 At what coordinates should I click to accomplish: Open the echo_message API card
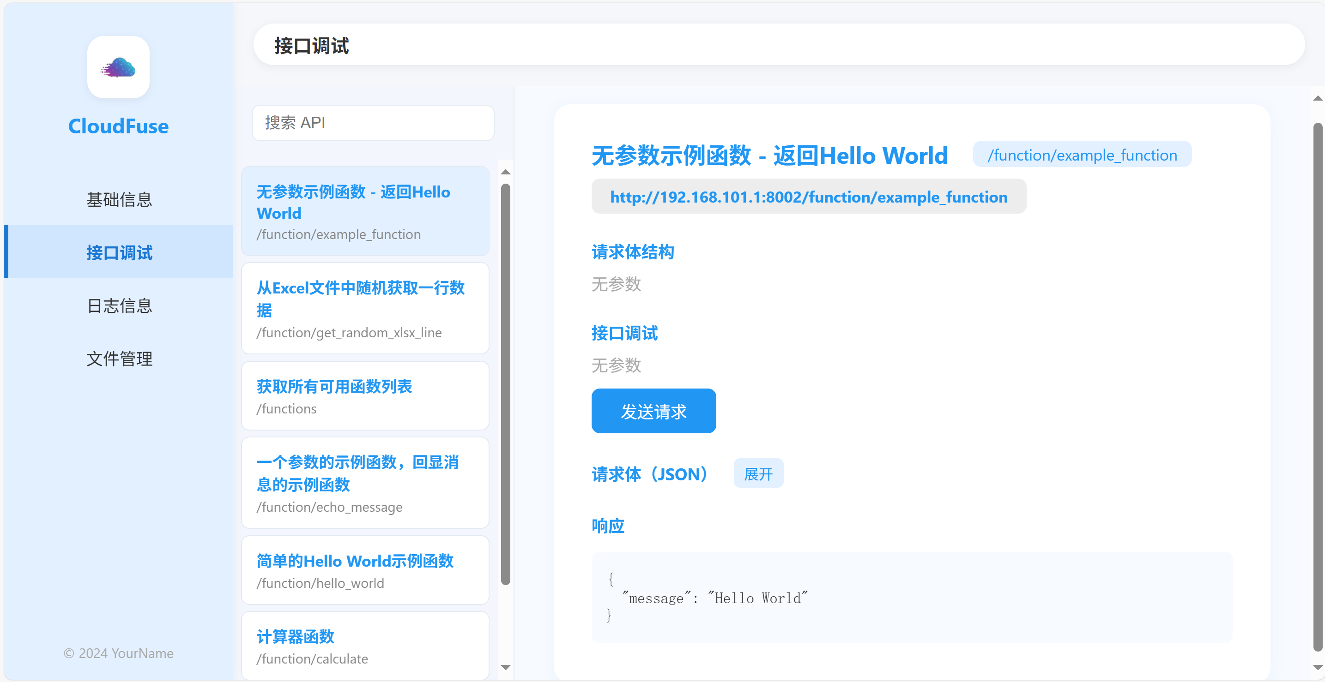pos(365,483)
